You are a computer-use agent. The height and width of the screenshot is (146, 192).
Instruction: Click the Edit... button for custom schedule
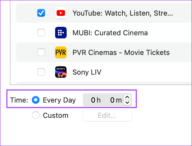point(107,115)
